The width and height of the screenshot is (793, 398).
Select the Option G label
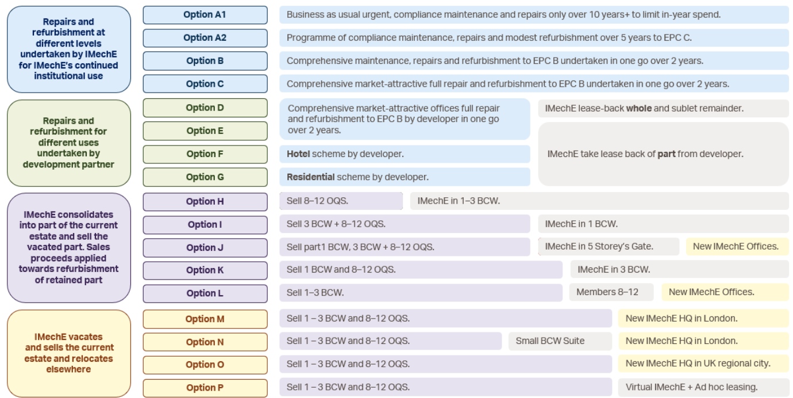click(205, 177)
